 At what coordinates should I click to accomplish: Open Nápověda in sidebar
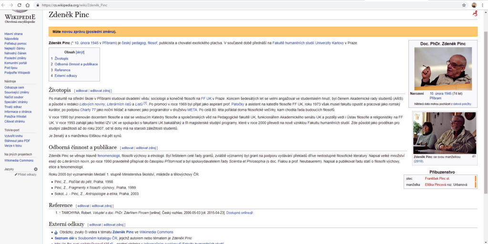click(x=11, y=39)
